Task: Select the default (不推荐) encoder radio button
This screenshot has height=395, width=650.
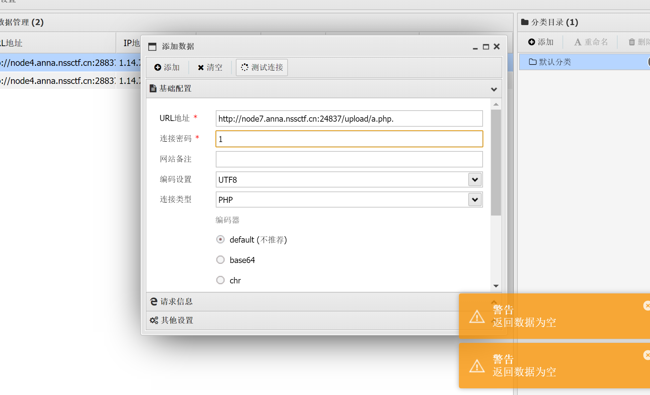Action: point(220,240)
